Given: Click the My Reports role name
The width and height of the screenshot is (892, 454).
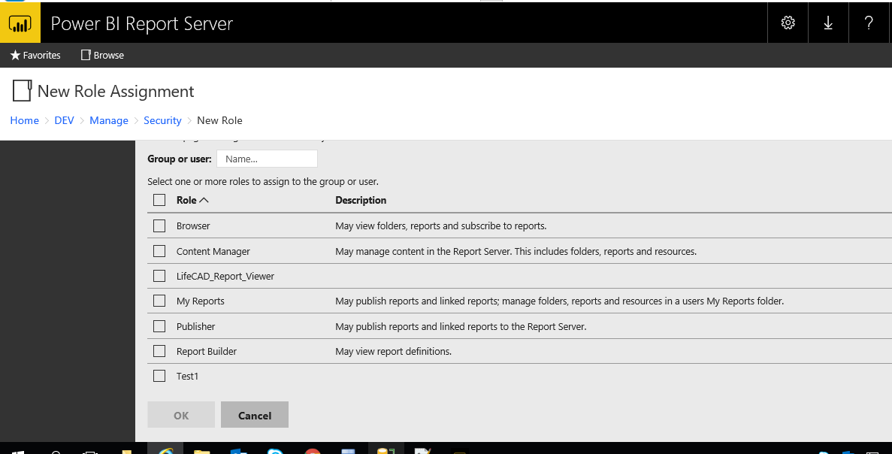Looking at the screenshot, I should pos(200,301).
